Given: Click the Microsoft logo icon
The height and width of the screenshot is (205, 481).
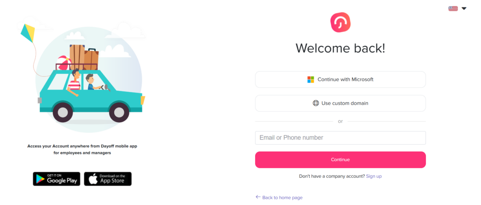Looking at the screenshot, I should 311,80.
